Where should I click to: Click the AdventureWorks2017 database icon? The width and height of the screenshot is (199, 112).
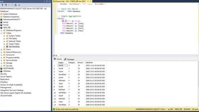click(1, 19)
